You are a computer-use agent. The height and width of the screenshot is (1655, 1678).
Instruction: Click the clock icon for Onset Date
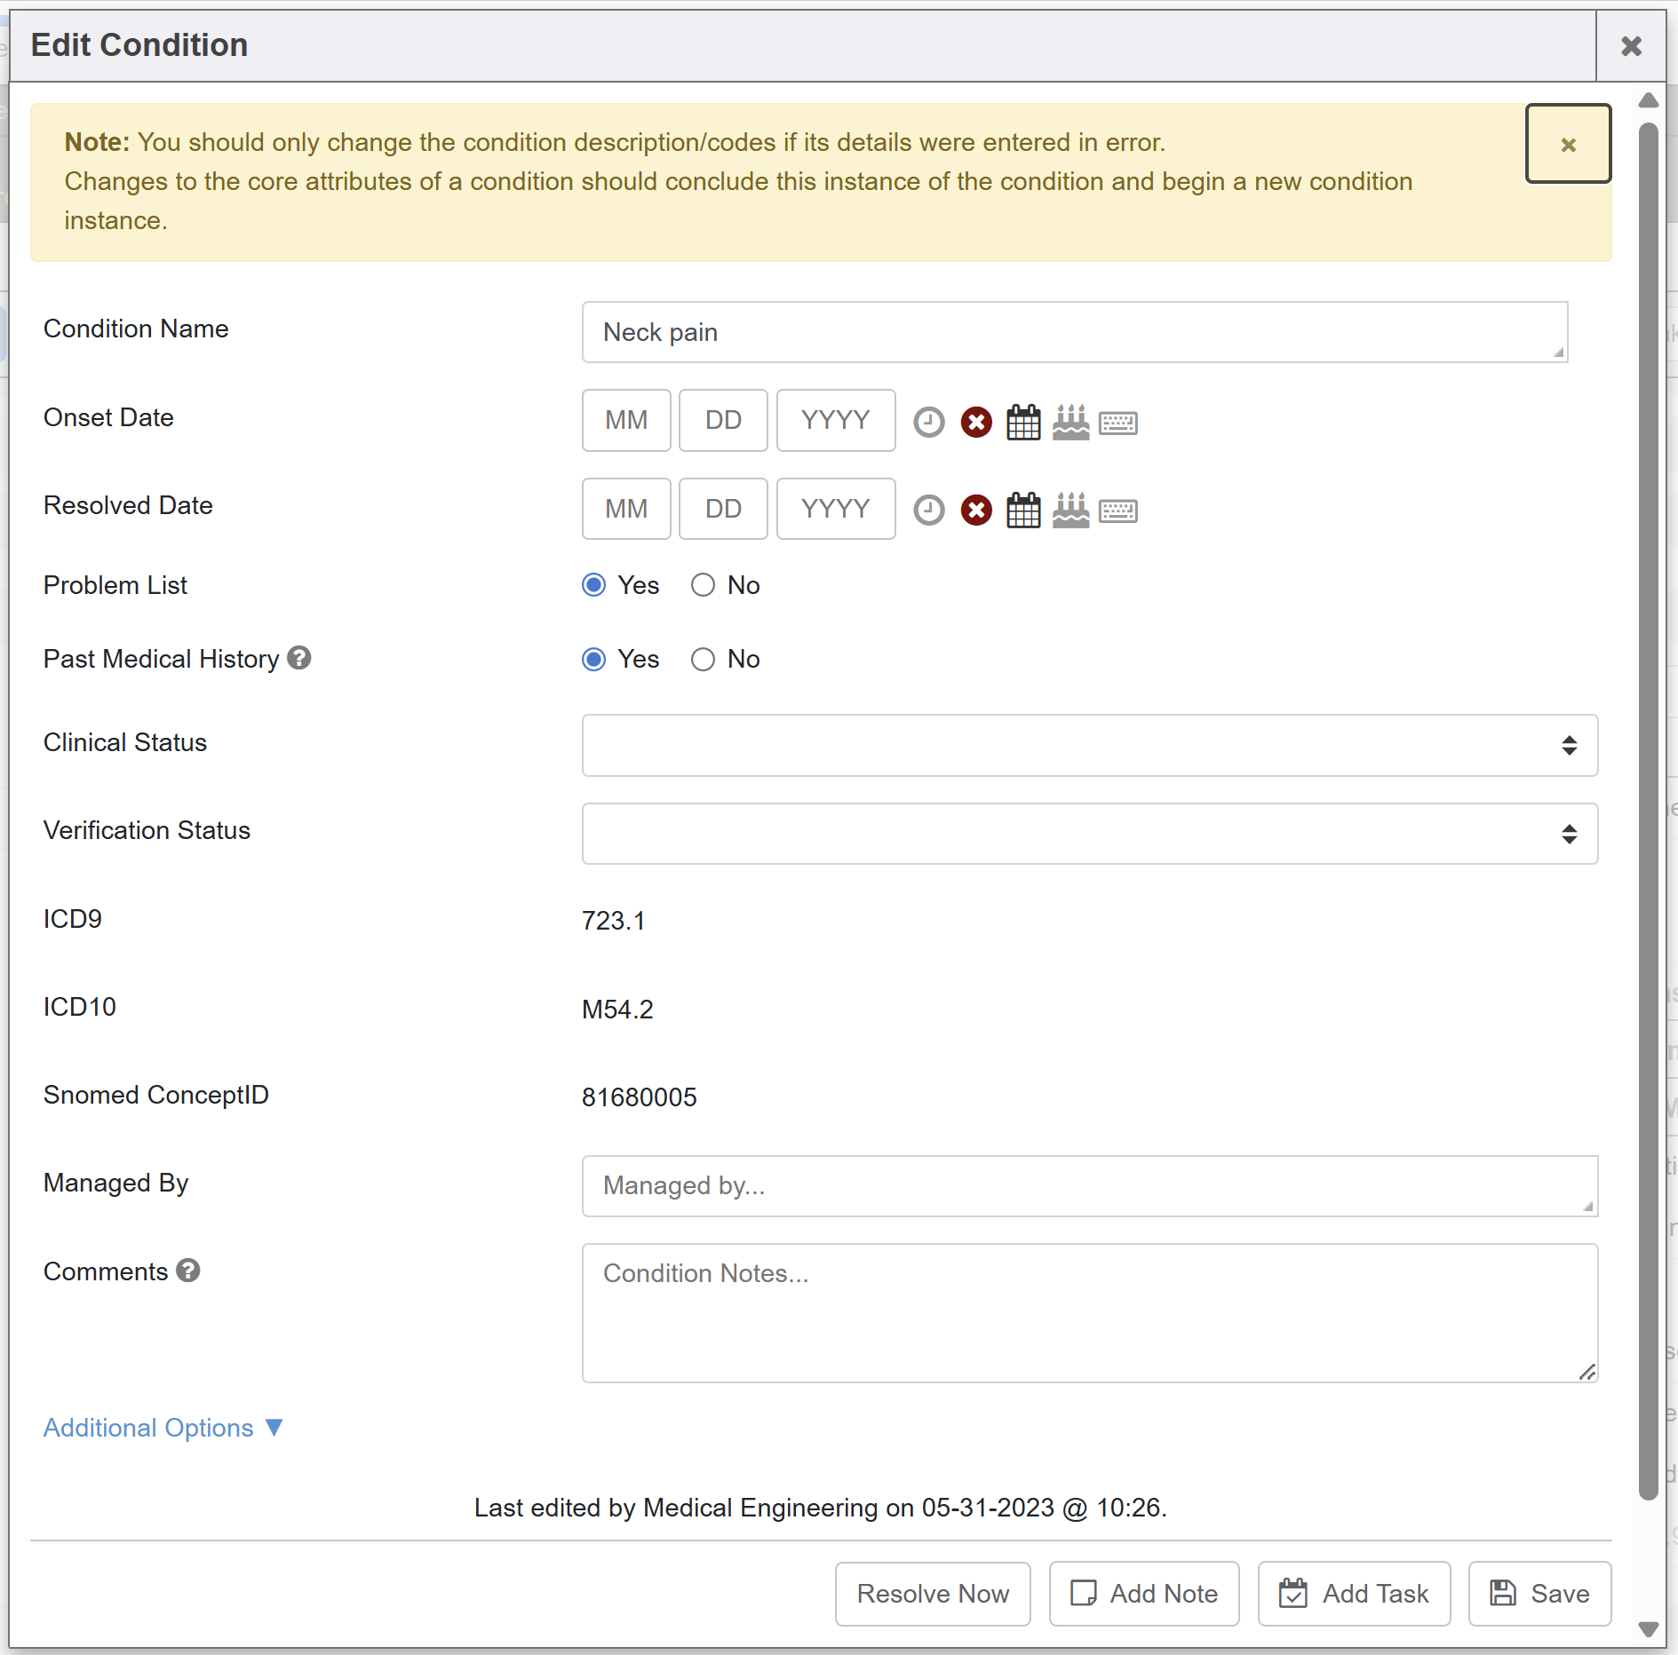tap(929, 422)
